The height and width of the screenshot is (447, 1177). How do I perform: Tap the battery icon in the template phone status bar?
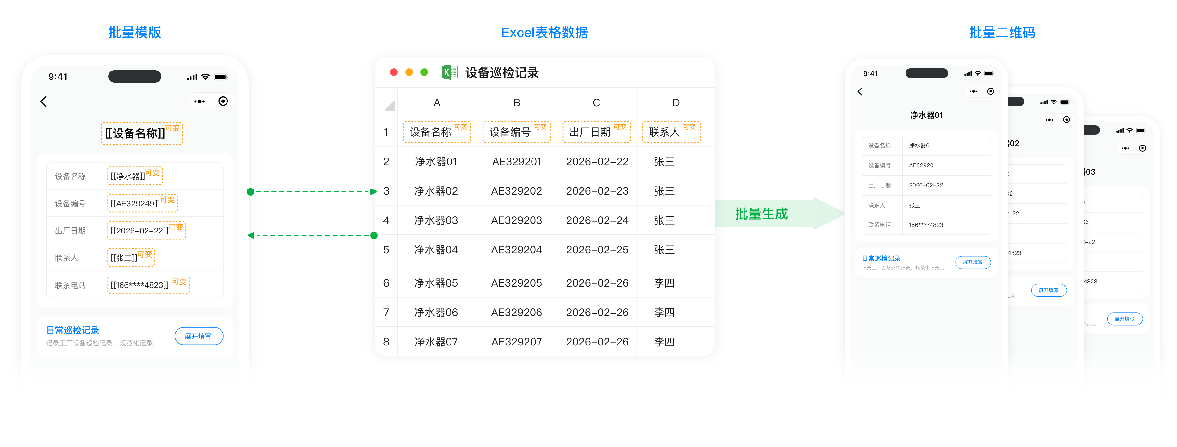(221, 77)
